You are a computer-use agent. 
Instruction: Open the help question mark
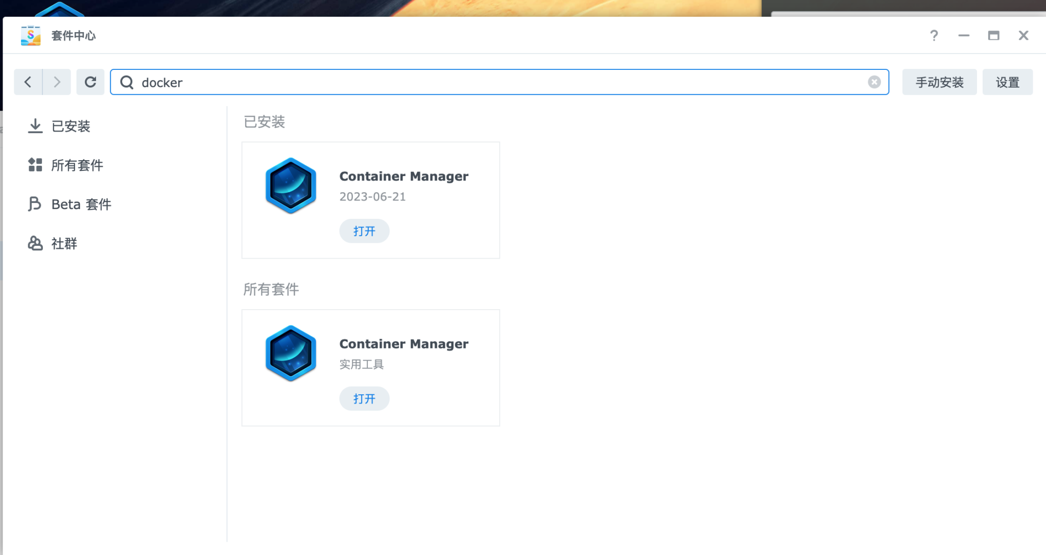pos(935,35)
